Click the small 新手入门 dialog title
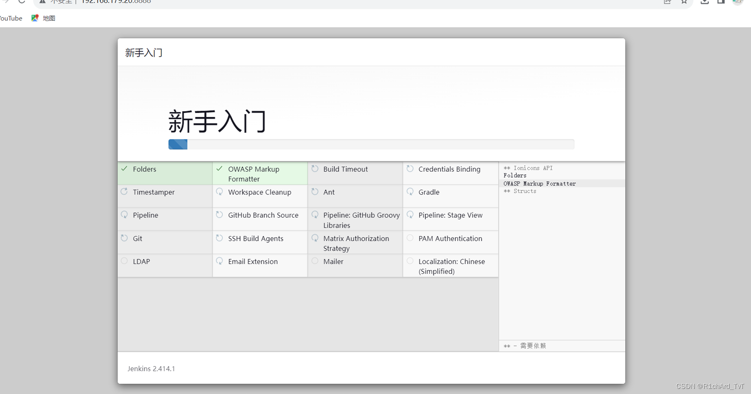The image size is (751, 394). [x=144, y=53]
